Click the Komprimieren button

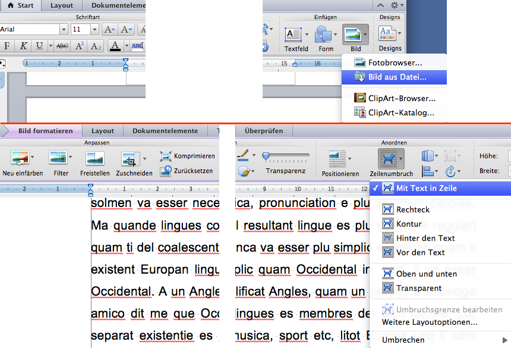(188, 156)
